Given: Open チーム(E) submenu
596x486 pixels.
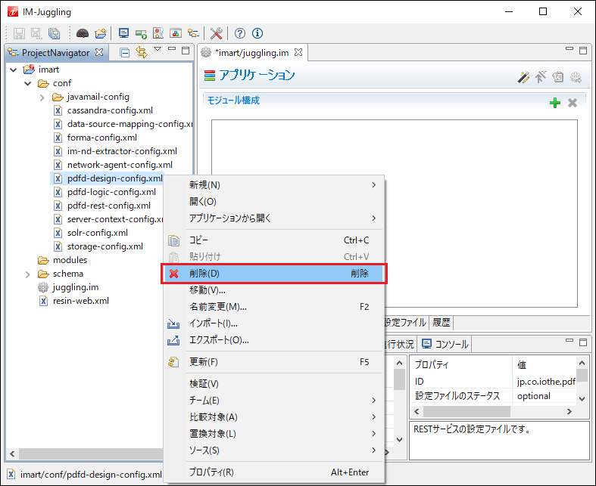Looking at the screenshot, I should pos(273,401).
